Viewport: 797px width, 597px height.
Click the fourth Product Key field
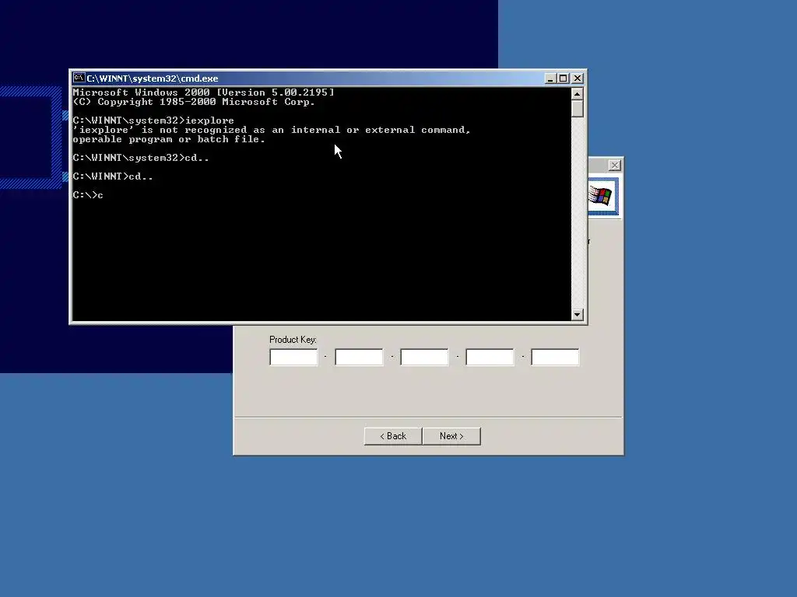pos(490,357)
